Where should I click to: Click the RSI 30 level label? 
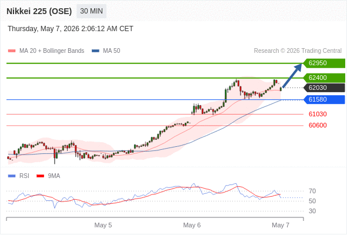[312, 211]
